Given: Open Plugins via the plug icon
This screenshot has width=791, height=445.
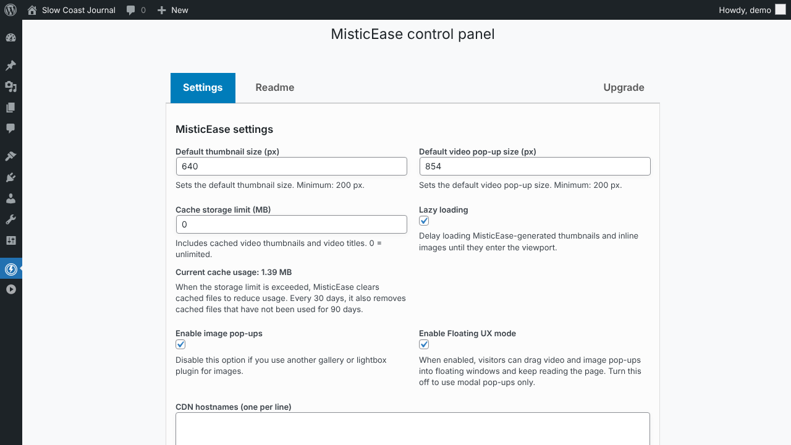Looking at the screenshot, I should pyautogui.click(x=11, y=177).
